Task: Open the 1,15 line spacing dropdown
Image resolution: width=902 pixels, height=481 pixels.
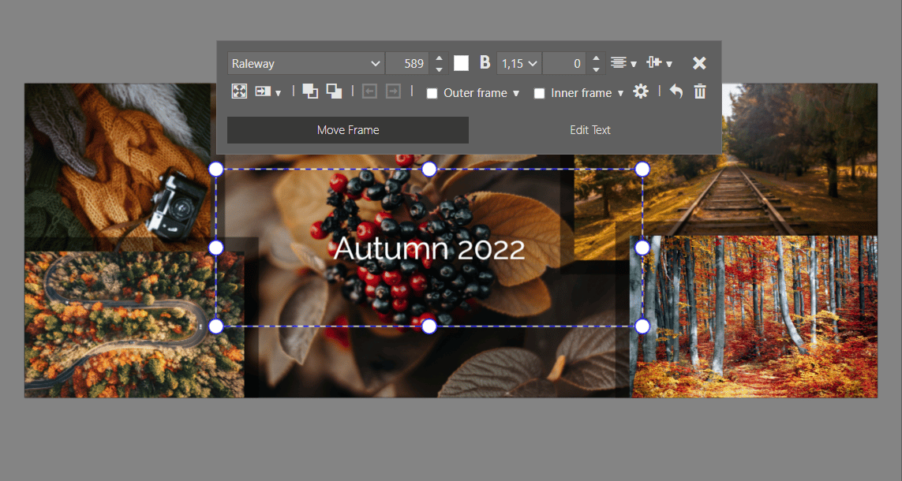Action: [518, 62]
